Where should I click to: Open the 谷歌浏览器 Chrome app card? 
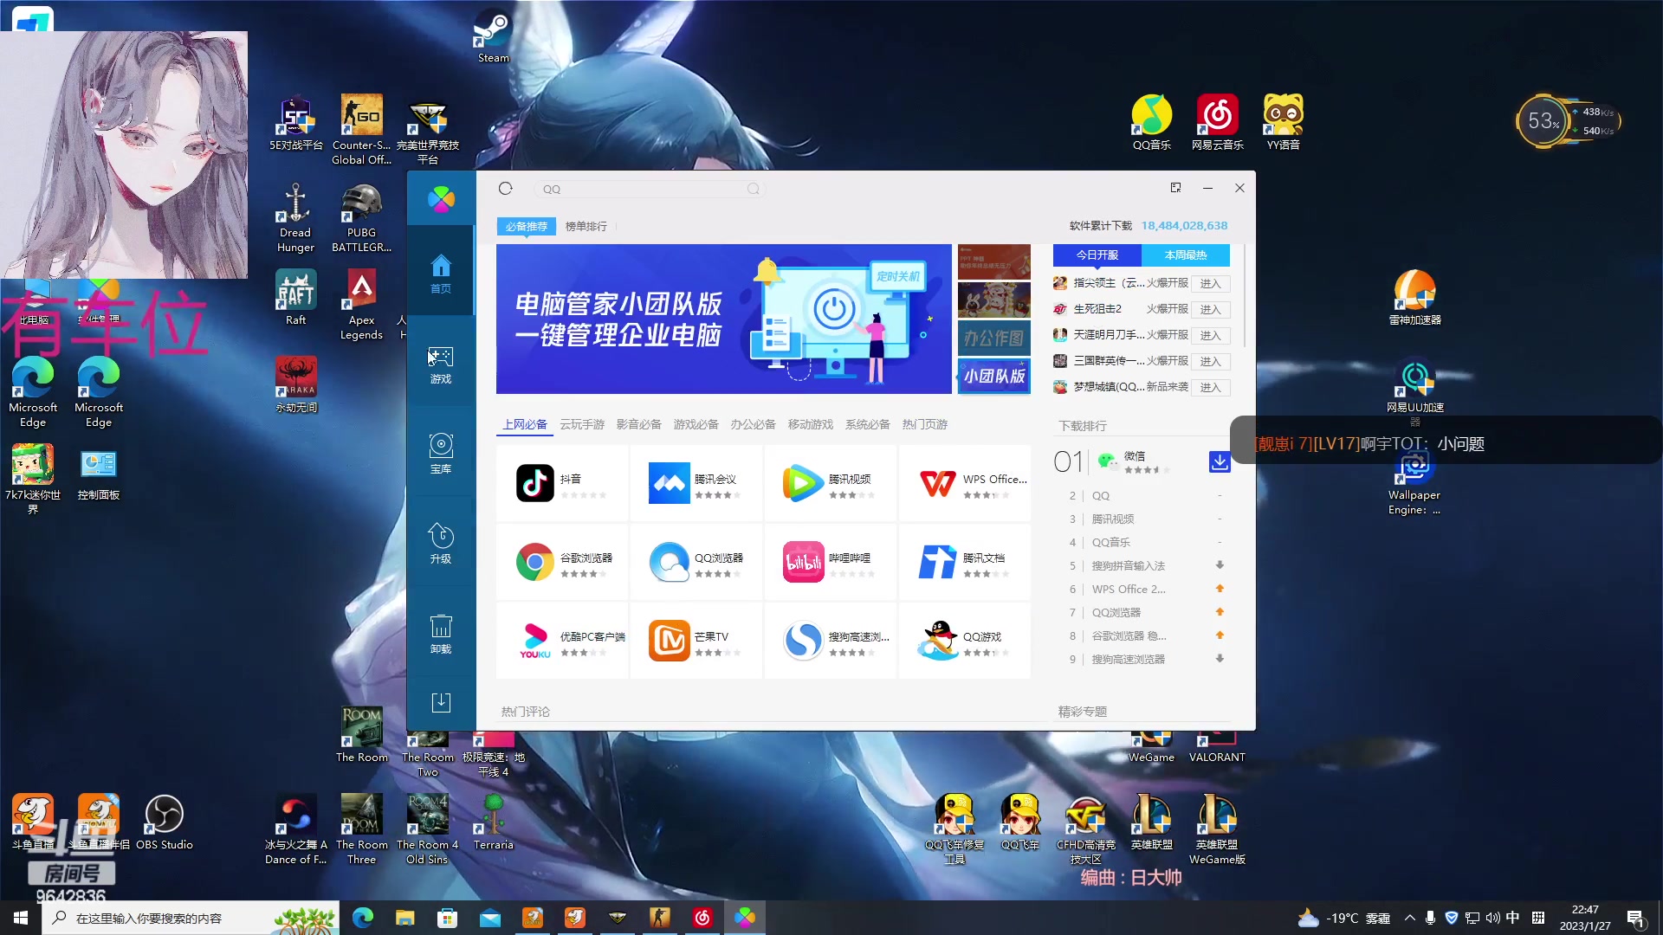tap(562, 562)
